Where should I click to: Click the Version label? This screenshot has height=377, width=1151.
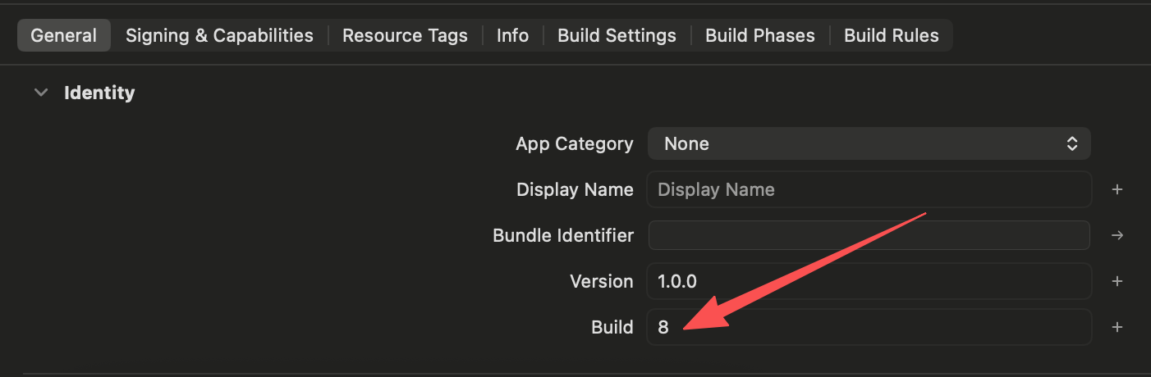602,281
